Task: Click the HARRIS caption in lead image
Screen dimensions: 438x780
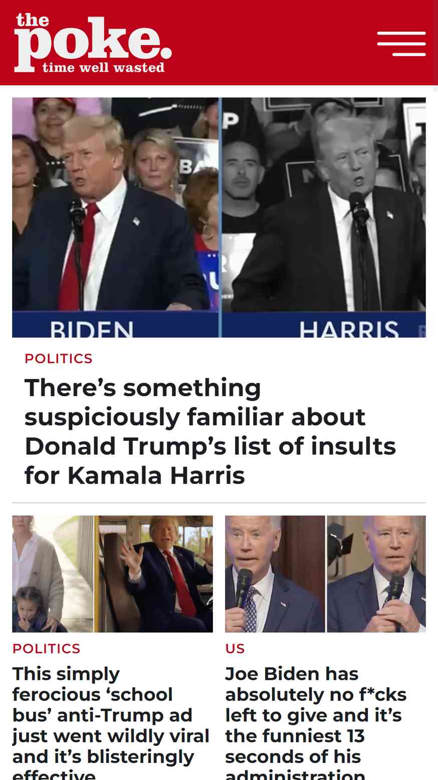Action: click(349, 329)
